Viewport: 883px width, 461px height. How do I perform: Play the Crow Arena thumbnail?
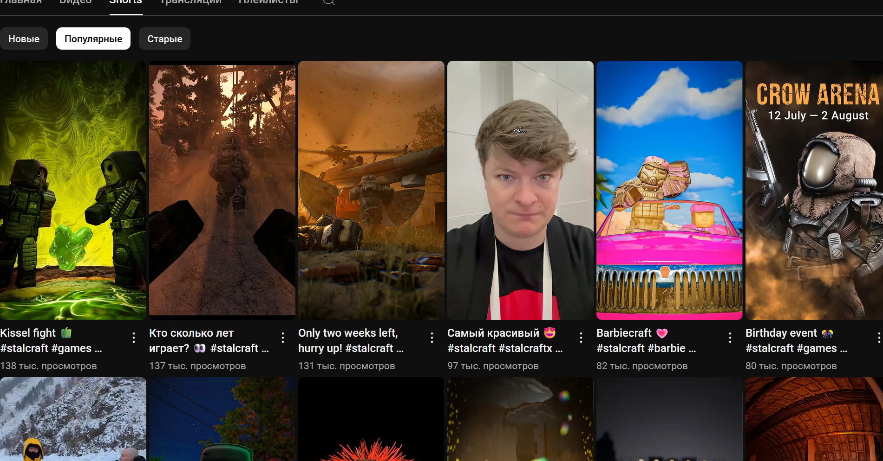[814, 190]
